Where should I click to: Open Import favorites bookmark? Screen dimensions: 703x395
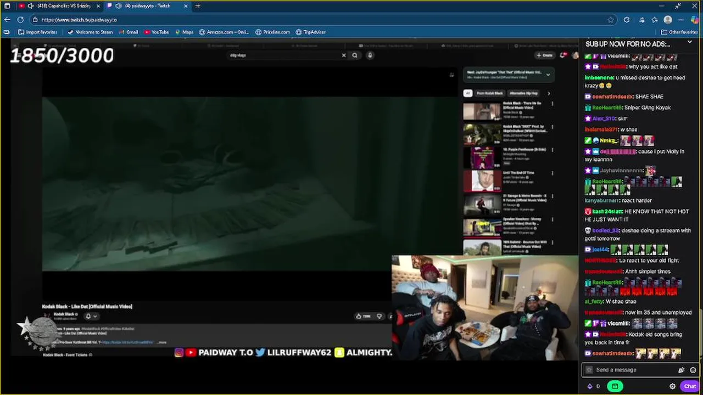(x=37, y=32)
